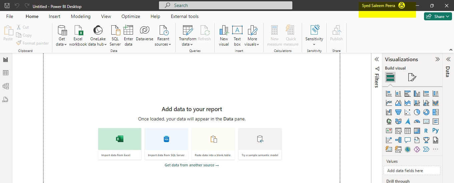This screenshot has width=454, height=183.
Task: Add a Table visual
Action: coord(407,131)
